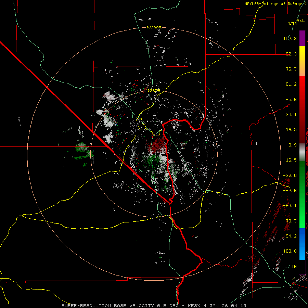The image size is (308, 308).
Task: Click the purple segment of the color bar
Action: [x=302, y=38]
